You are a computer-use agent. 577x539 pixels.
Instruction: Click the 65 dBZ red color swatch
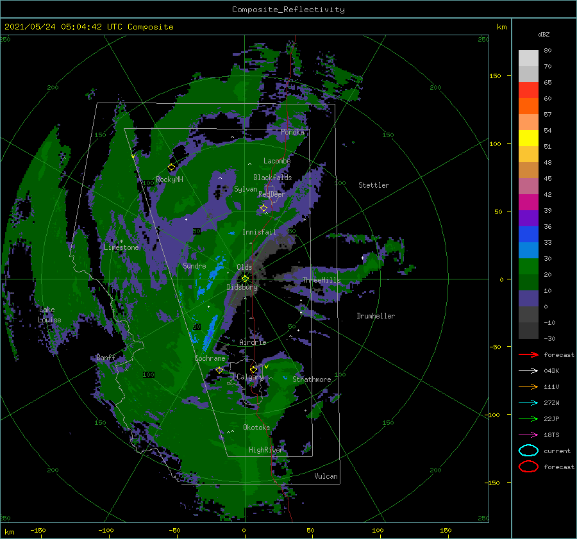click(x=528, y=90)
